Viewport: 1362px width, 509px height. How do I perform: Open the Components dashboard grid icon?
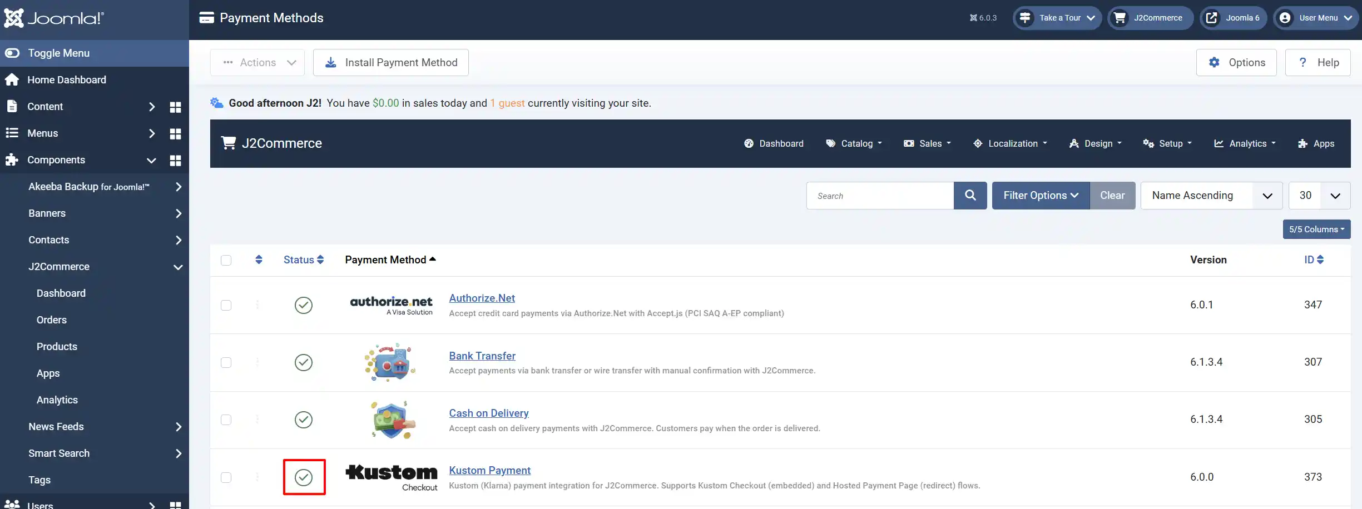coord(175,161)
